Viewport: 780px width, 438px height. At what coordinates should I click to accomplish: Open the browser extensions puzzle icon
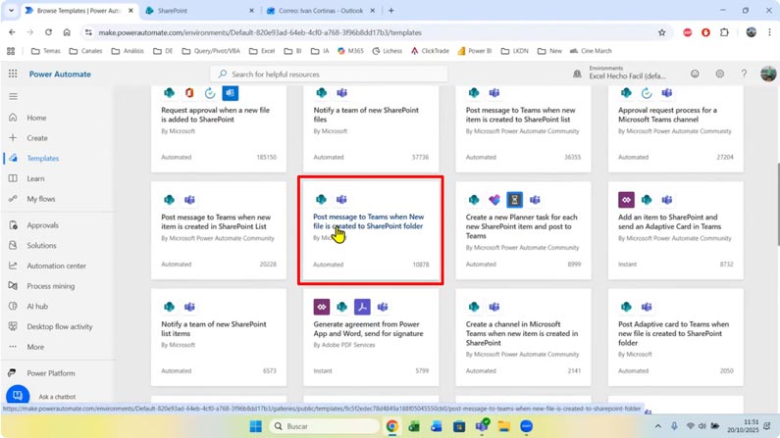(724, 32)
